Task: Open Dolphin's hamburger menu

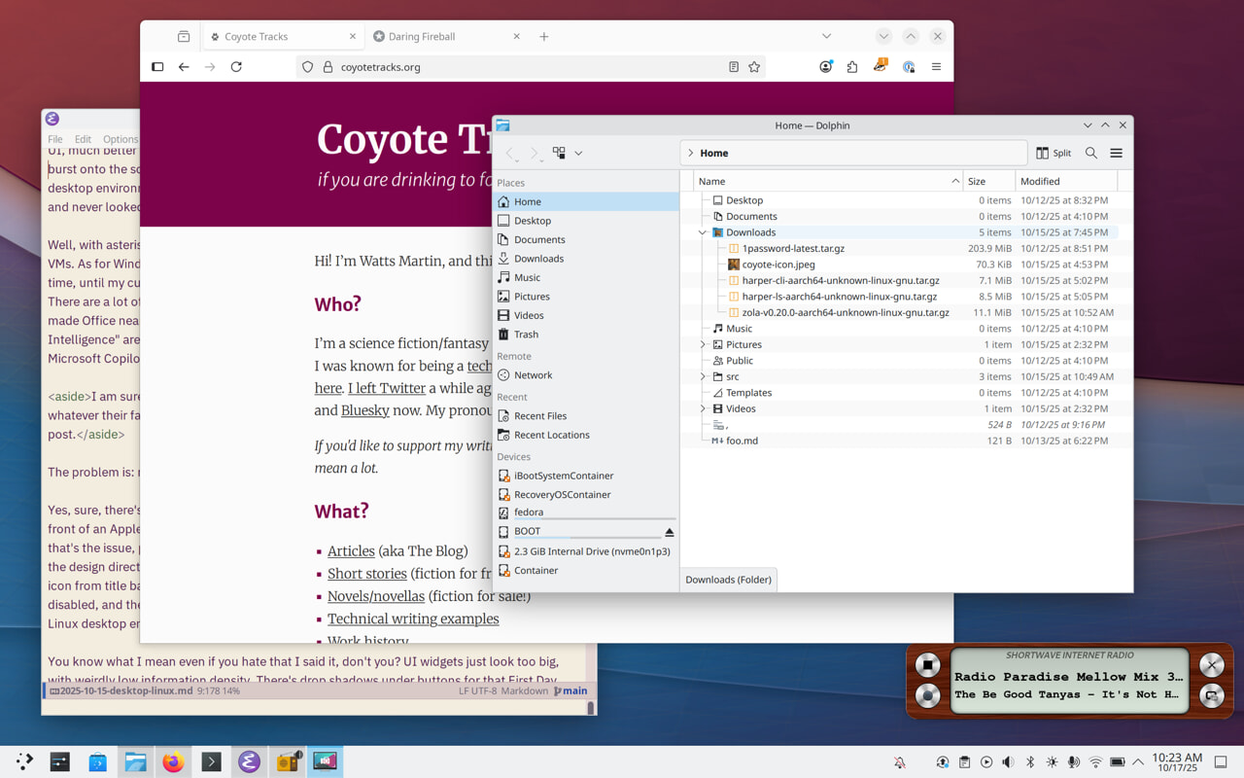Action: 1117,153
